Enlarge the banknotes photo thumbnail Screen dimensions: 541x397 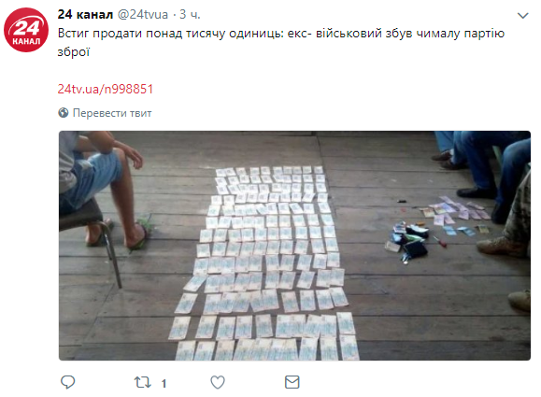(x=294, y=246)
